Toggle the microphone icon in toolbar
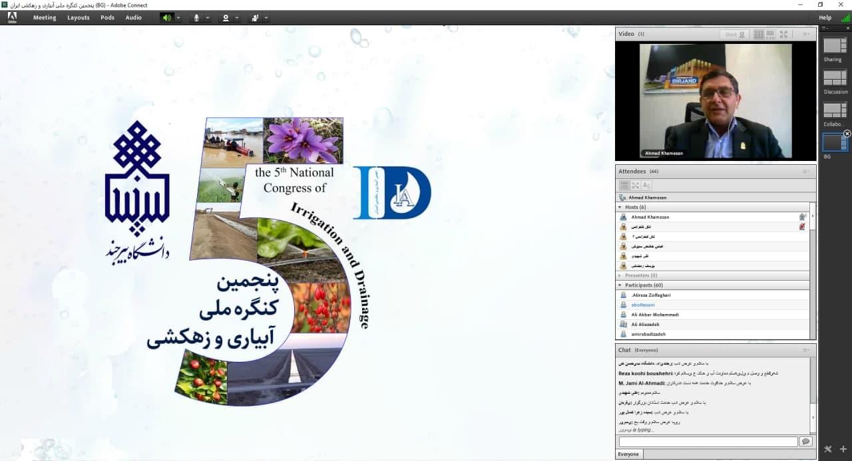The image size is (852, 461). coord(196,17)
